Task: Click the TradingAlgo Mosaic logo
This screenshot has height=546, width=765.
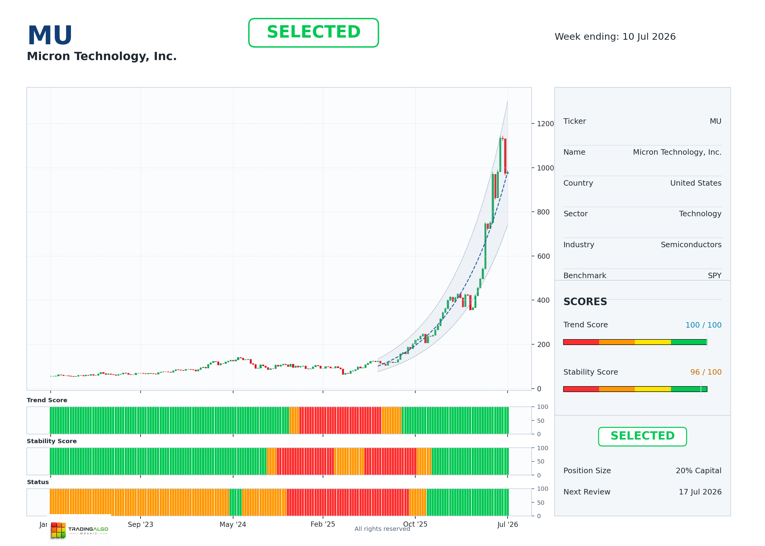Action: point(80,530)
